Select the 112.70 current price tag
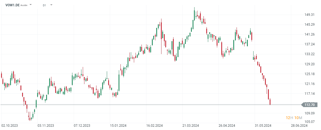This screenshot has width=321, height=130. coord(309,105)
